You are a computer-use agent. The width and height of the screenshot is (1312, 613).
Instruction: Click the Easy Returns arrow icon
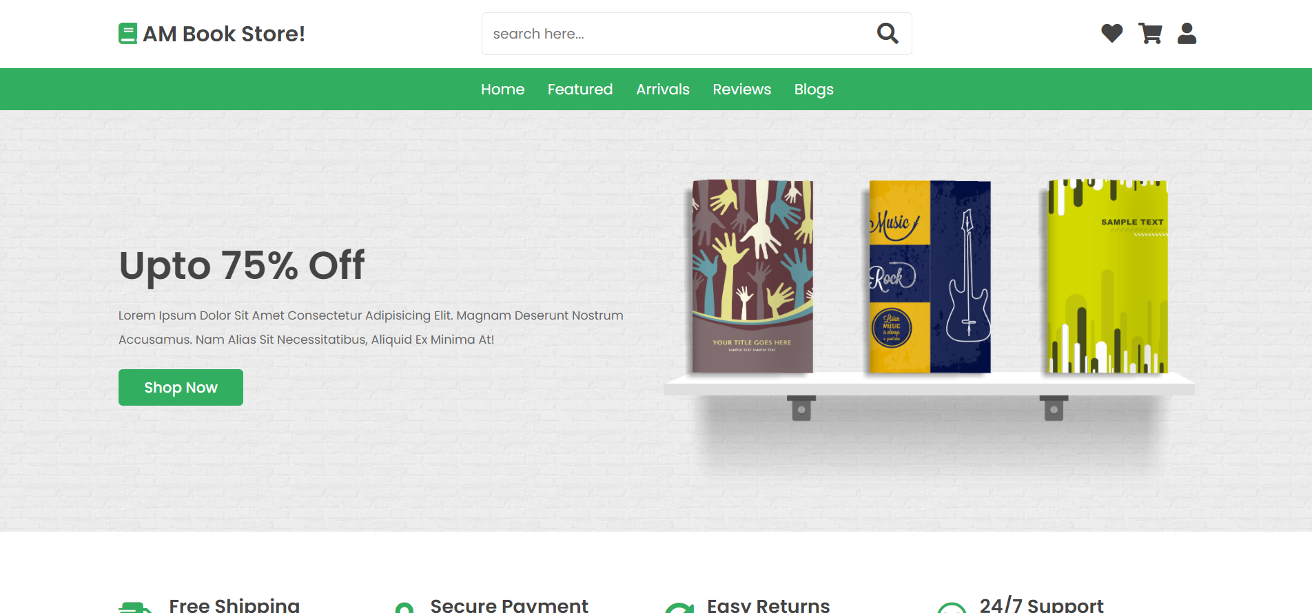point(679,607)
